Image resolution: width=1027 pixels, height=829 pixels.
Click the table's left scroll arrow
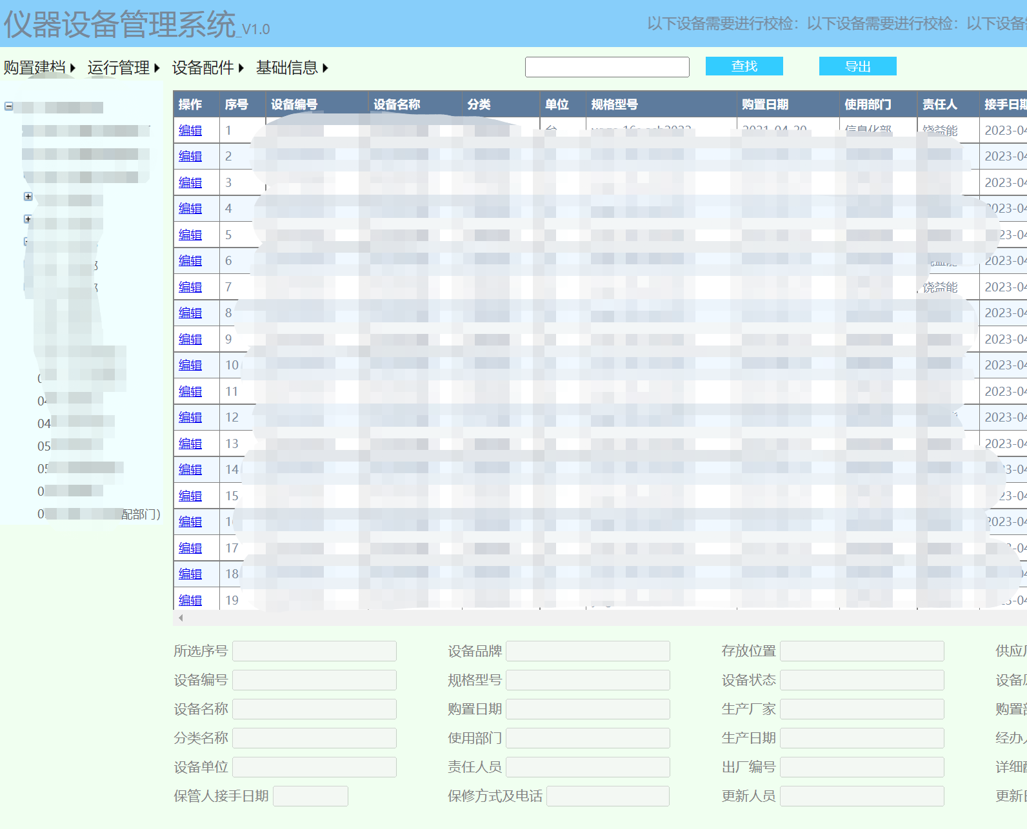click(181, 618)
